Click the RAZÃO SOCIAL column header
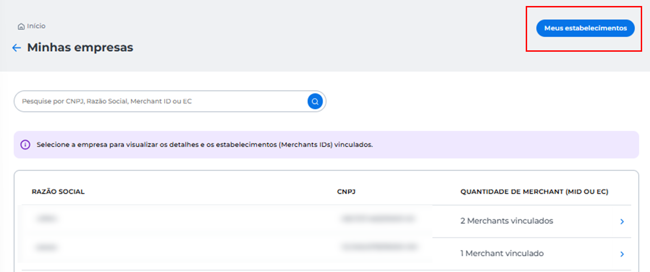This screenshot has width=650, height=272. [x=58, y=192]
